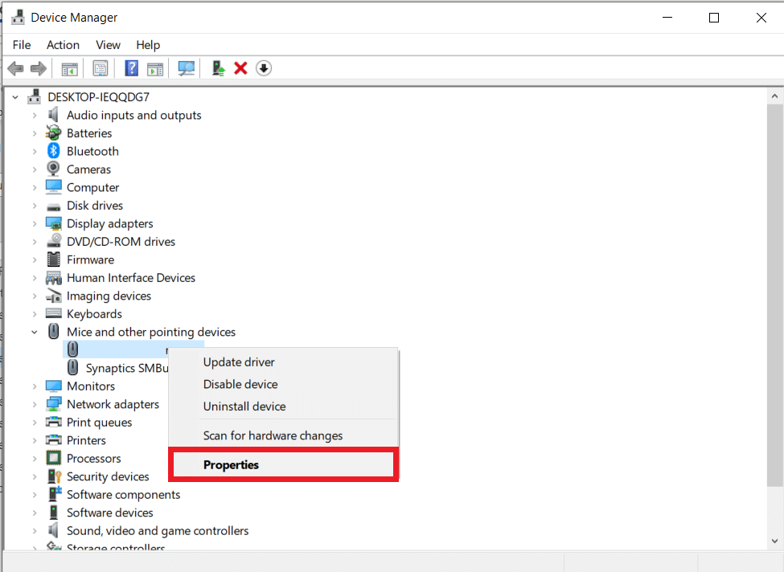Click the scrollbar up arrow
This screenshot has width=784, height=572.
click(x=774, y=96)
